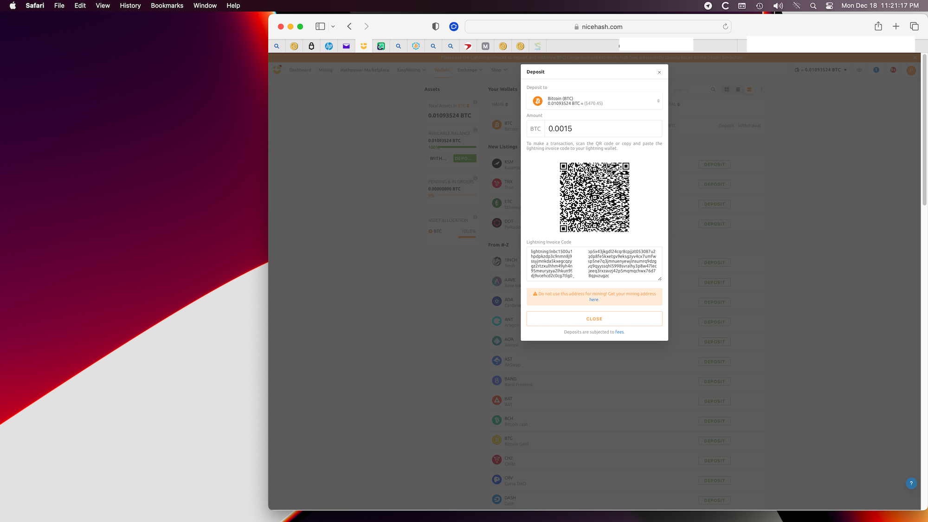This screenshot has height=522, width=928.
Task: Toggle the Safari sidebar
Action: (320, 26)
